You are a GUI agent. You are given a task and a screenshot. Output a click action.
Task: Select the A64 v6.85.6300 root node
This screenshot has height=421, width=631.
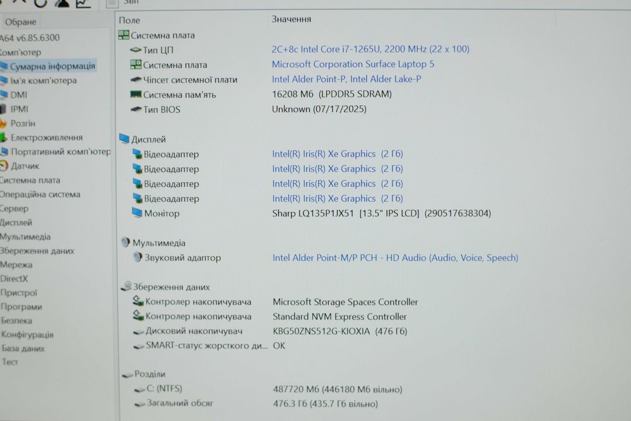(30, 38)
